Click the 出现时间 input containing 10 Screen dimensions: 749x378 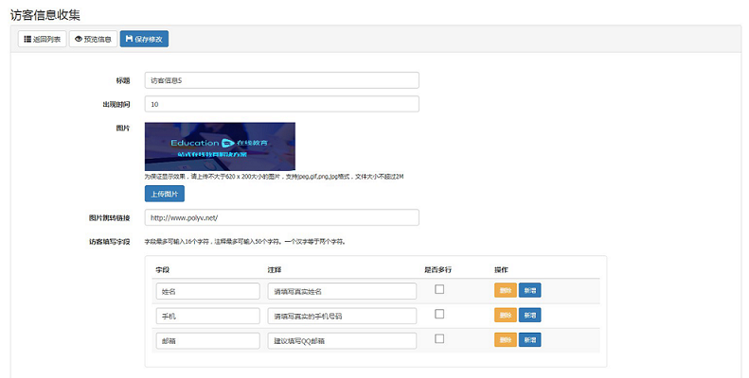coord(281,104)
